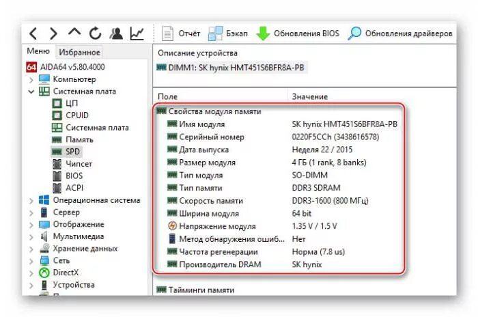The image size is (478, 317).
Task: Switch to the Меню tab
Action: (38, 51)
